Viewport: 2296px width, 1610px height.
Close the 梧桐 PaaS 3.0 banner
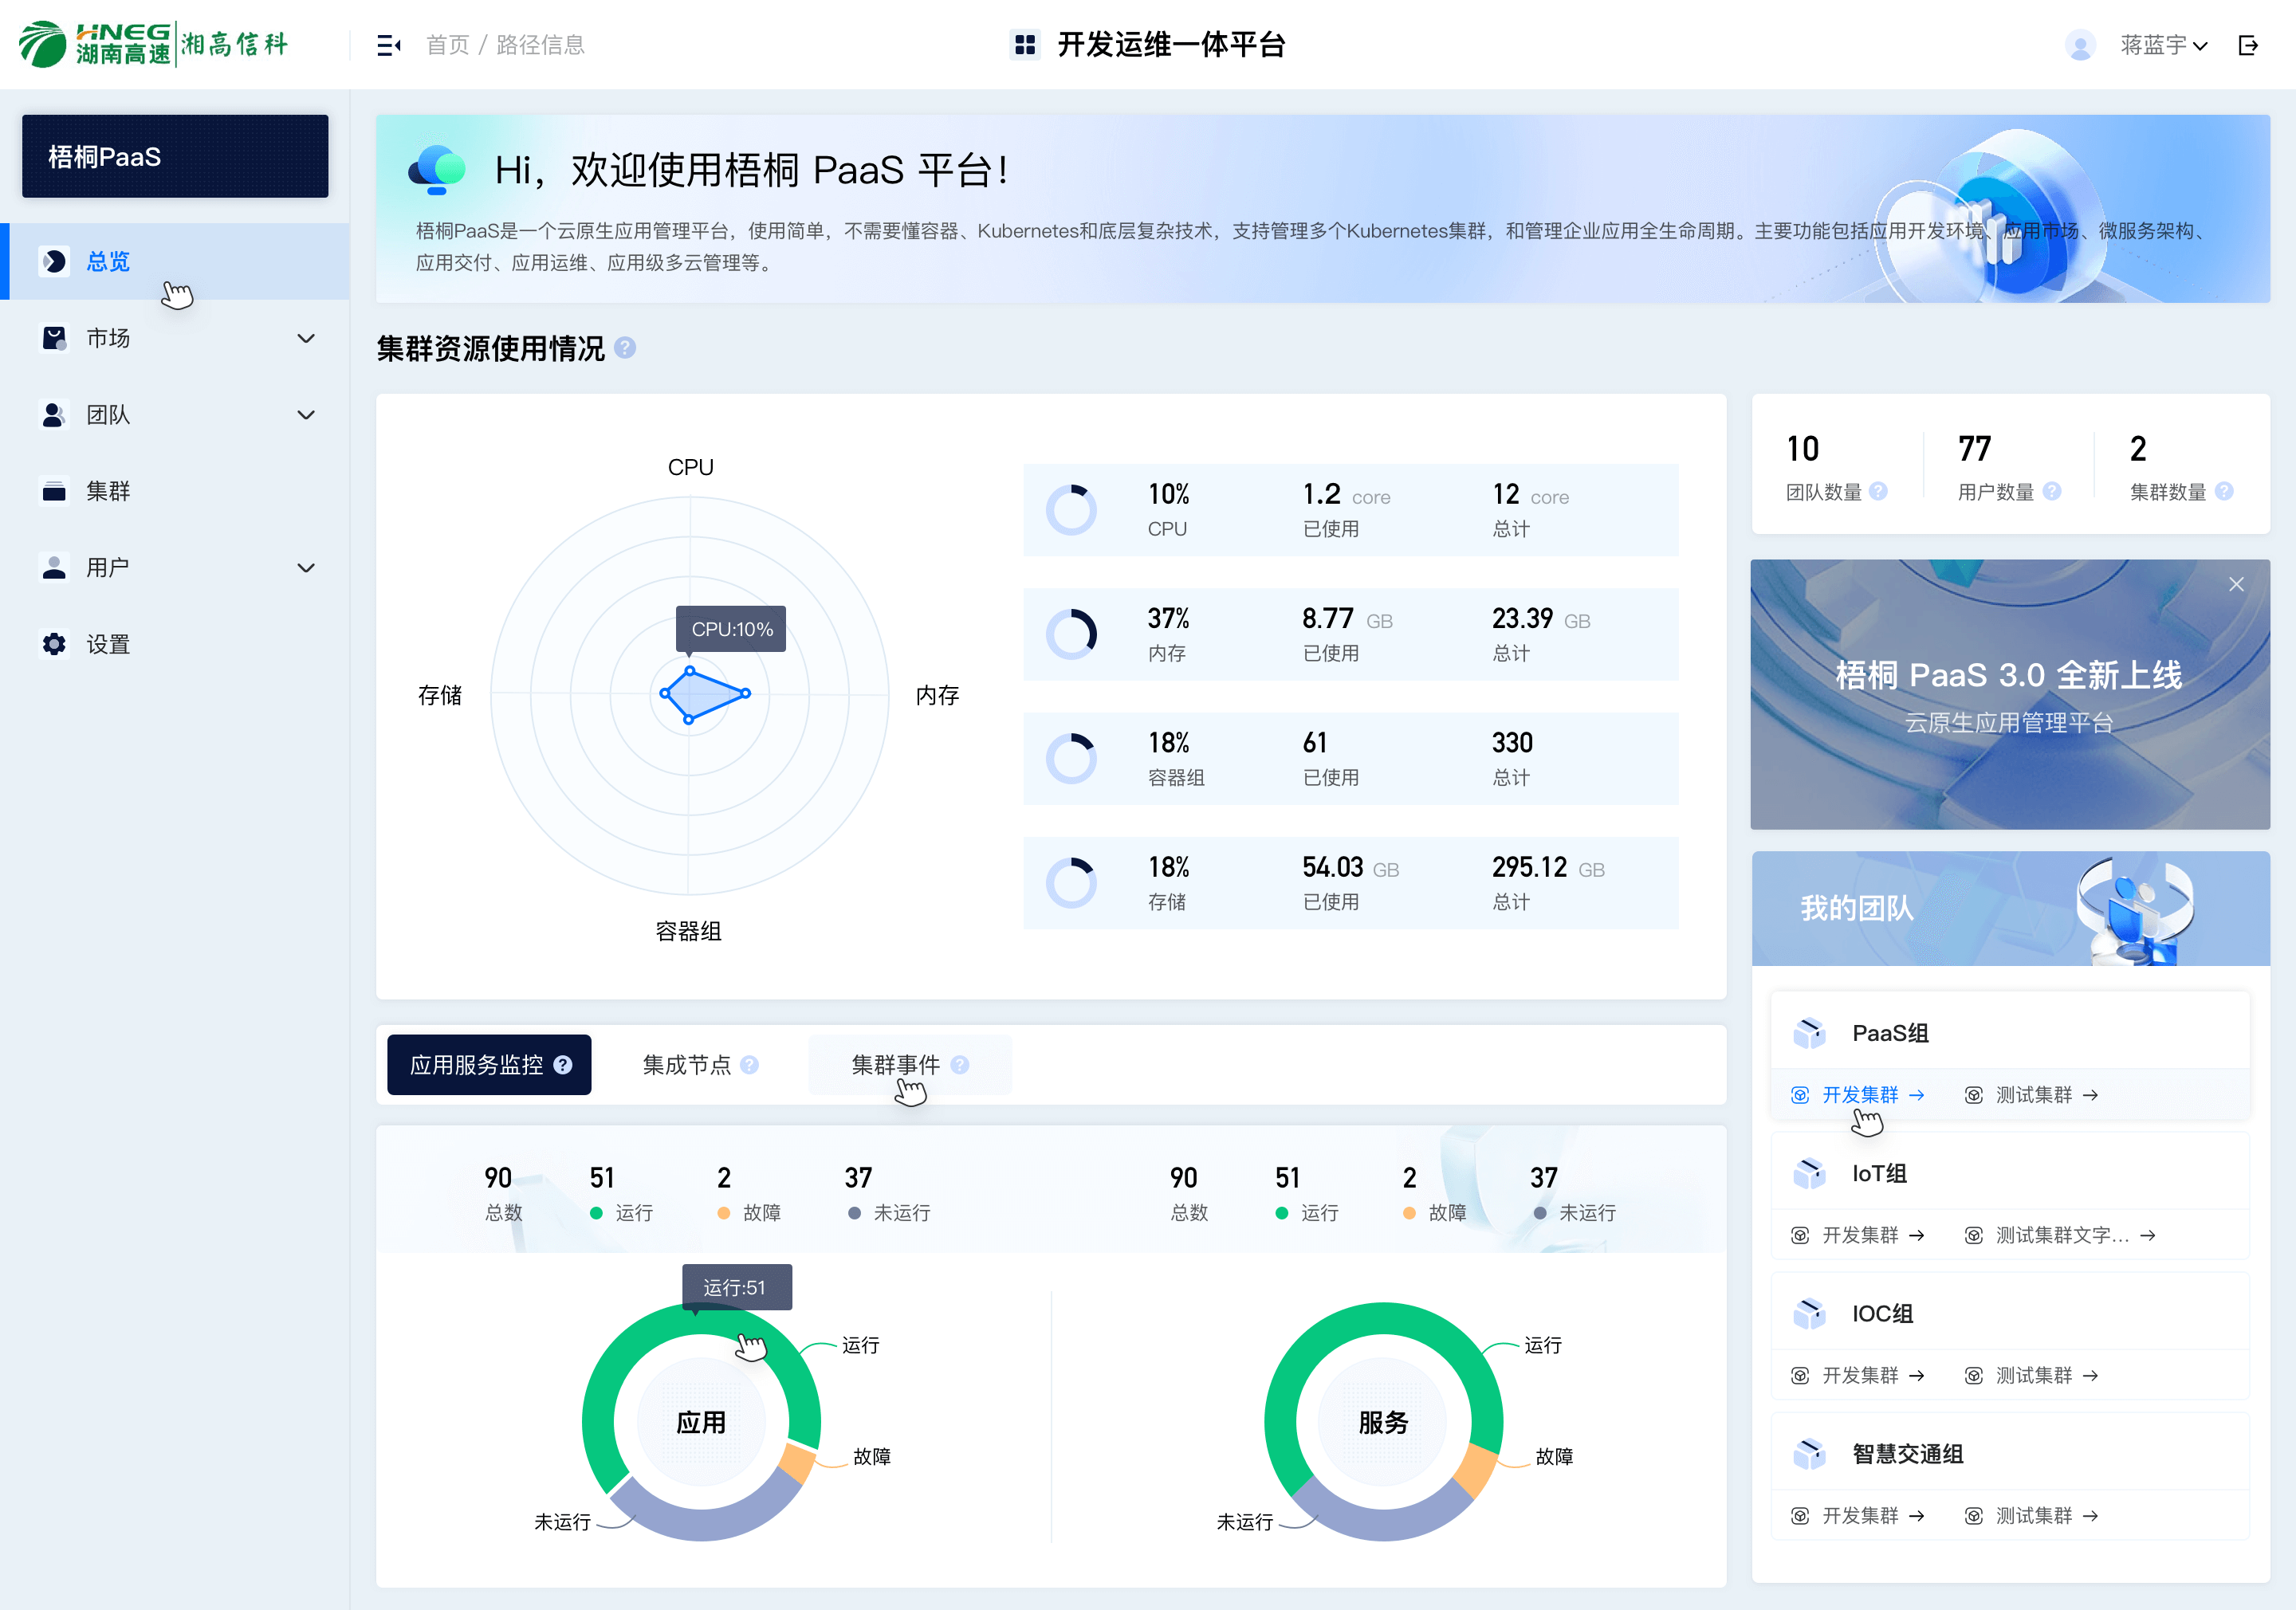coord(2236,584)
